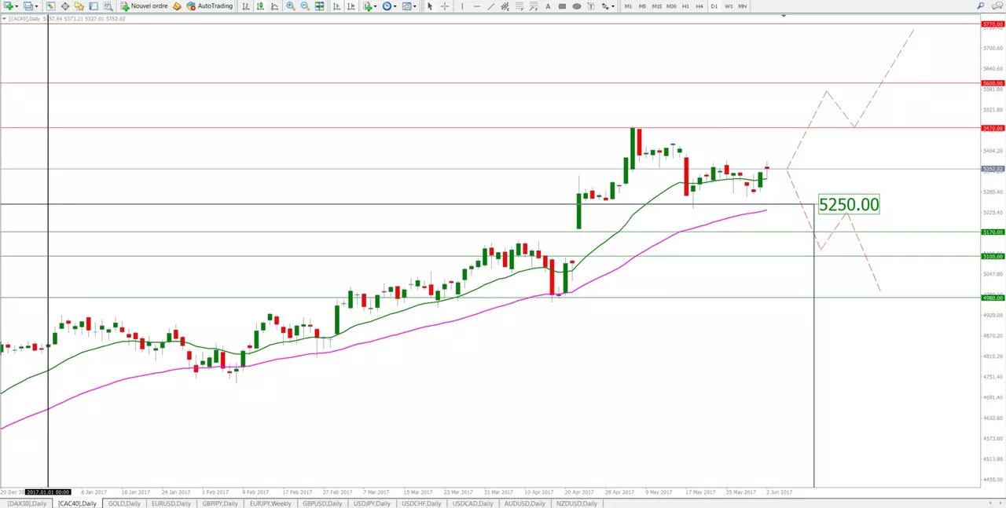This screenshot has width=1006, height=508.
Task: Set timeframe to M30
Action: (670, 6)
